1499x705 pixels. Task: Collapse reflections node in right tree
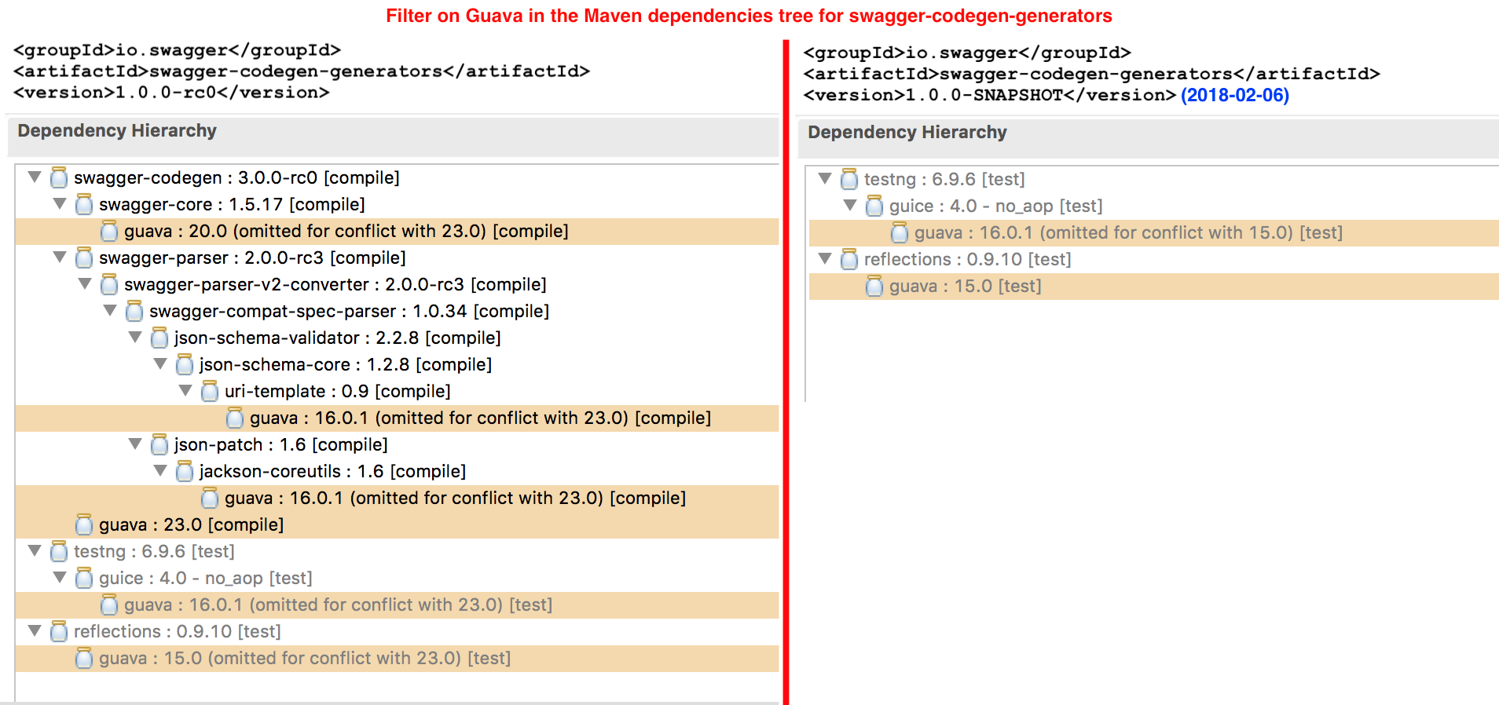click(825, 258)
